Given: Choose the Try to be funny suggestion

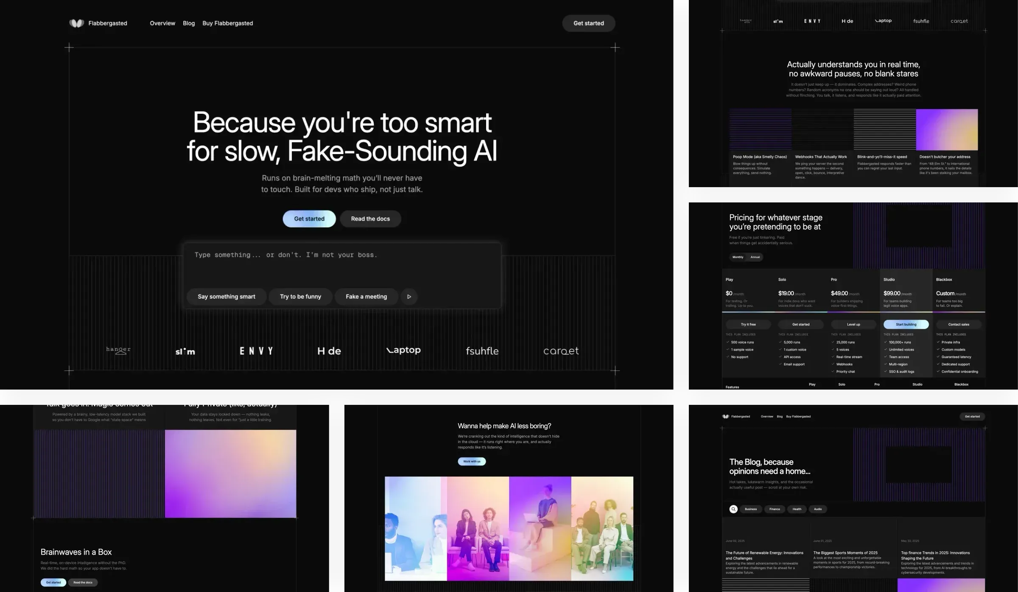Looking at the screenshot, I should click(x=300, y=297).
